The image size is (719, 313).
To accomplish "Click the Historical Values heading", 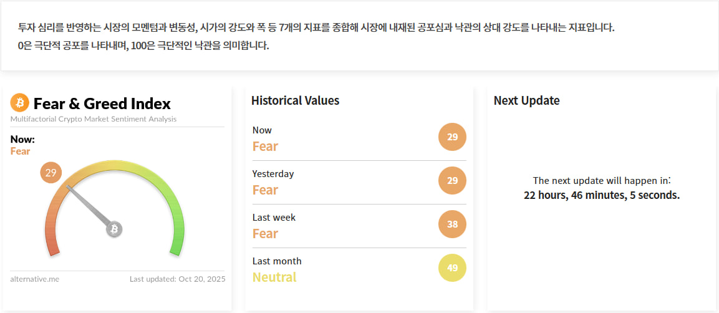I will coord(295,100).
